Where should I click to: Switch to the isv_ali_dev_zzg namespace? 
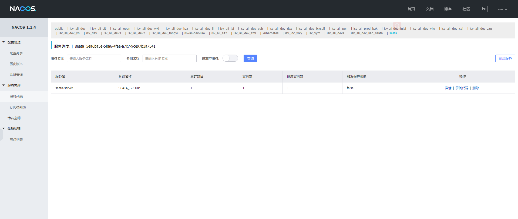[x=481, y=29]
